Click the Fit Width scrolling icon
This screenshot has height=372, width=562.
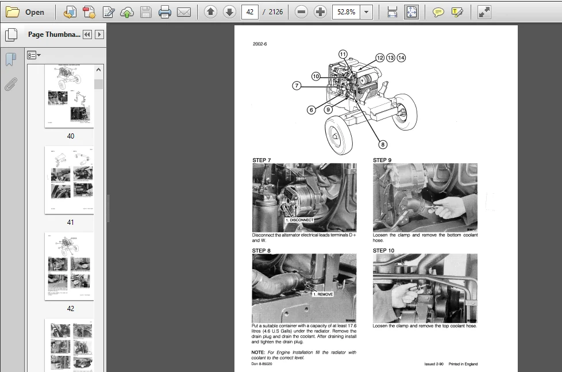point(392,12)
